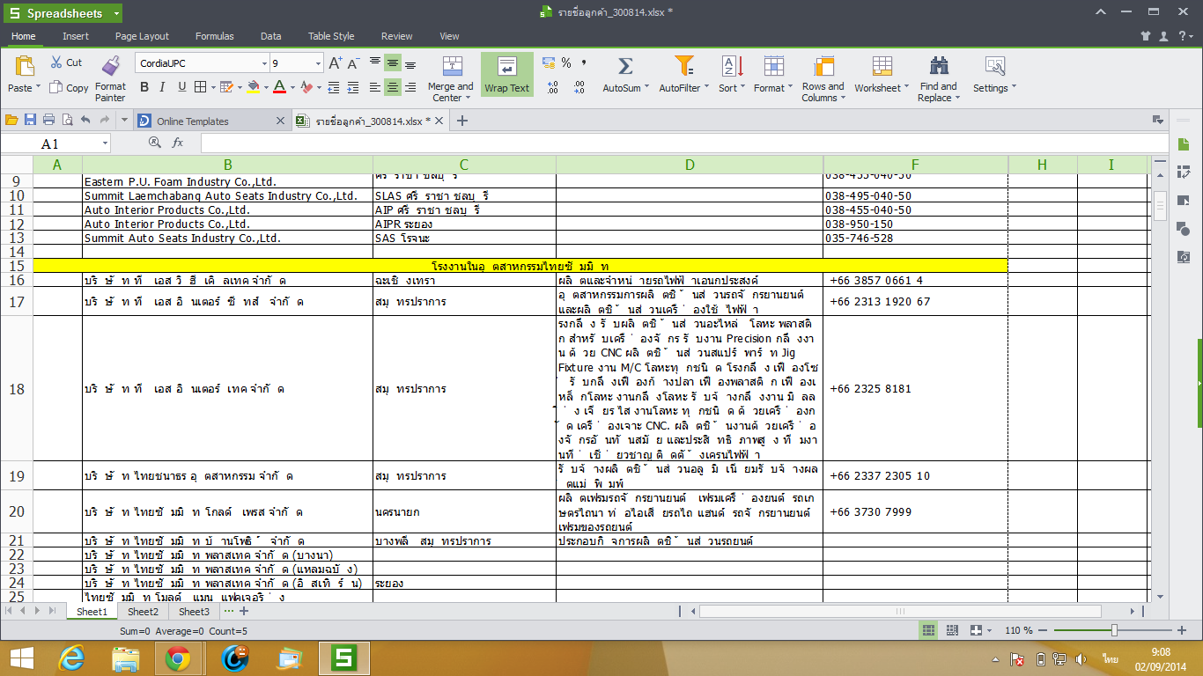Increase the cell indent

click(353, 86)
